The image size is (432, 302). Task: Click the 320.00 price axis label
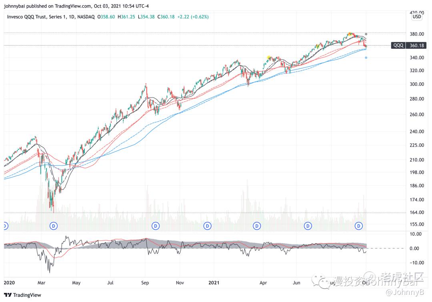click(x=416, y=70)
